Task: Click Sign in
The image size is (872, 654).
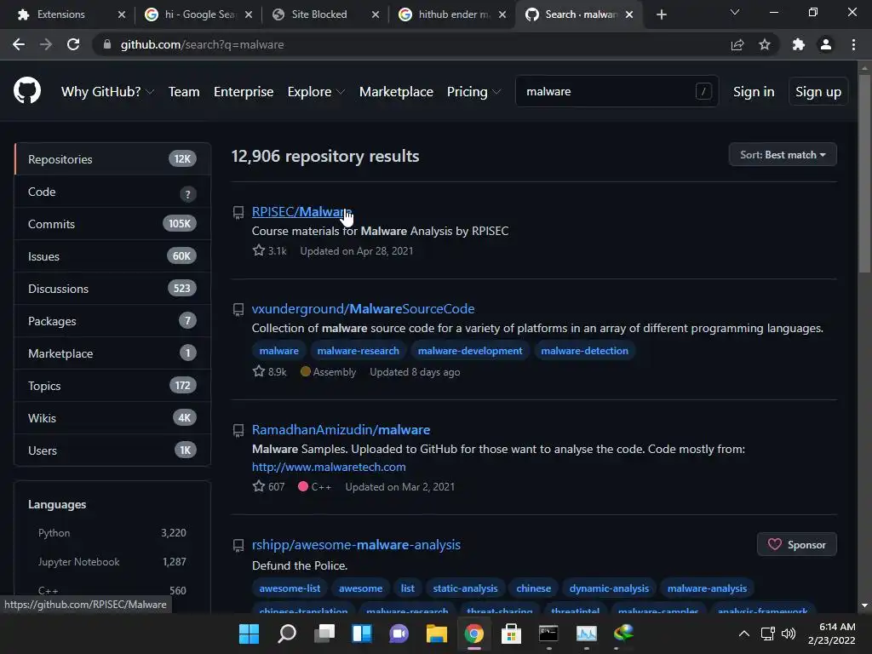Action: tap(754, 92)
